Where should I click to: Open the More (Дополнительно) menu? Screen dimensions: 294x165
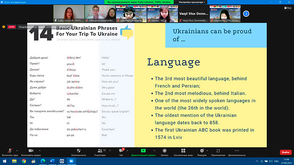237,151
